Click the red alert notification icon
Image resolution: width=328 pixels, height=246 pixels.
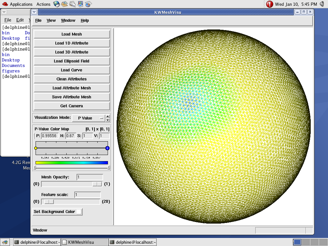click(x=270, y=4)
